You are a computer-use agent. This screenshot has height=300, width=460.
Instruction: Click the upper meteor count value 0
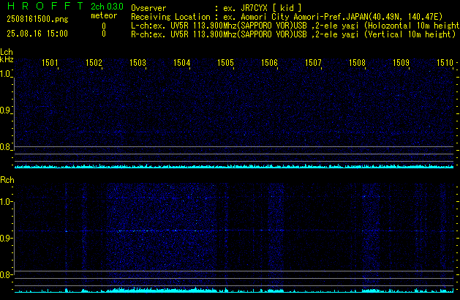click(x=104, y=26)
